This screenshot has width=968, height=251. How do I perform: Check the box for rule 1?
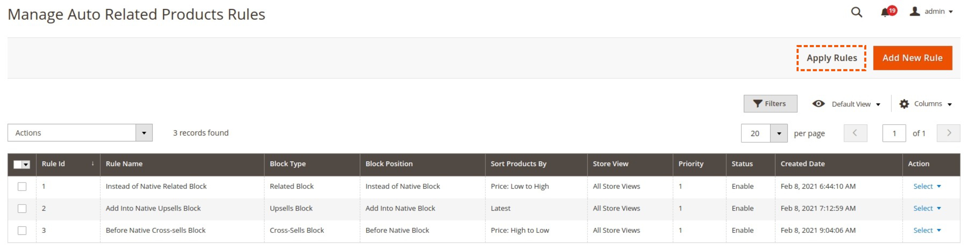pos(22,186)
